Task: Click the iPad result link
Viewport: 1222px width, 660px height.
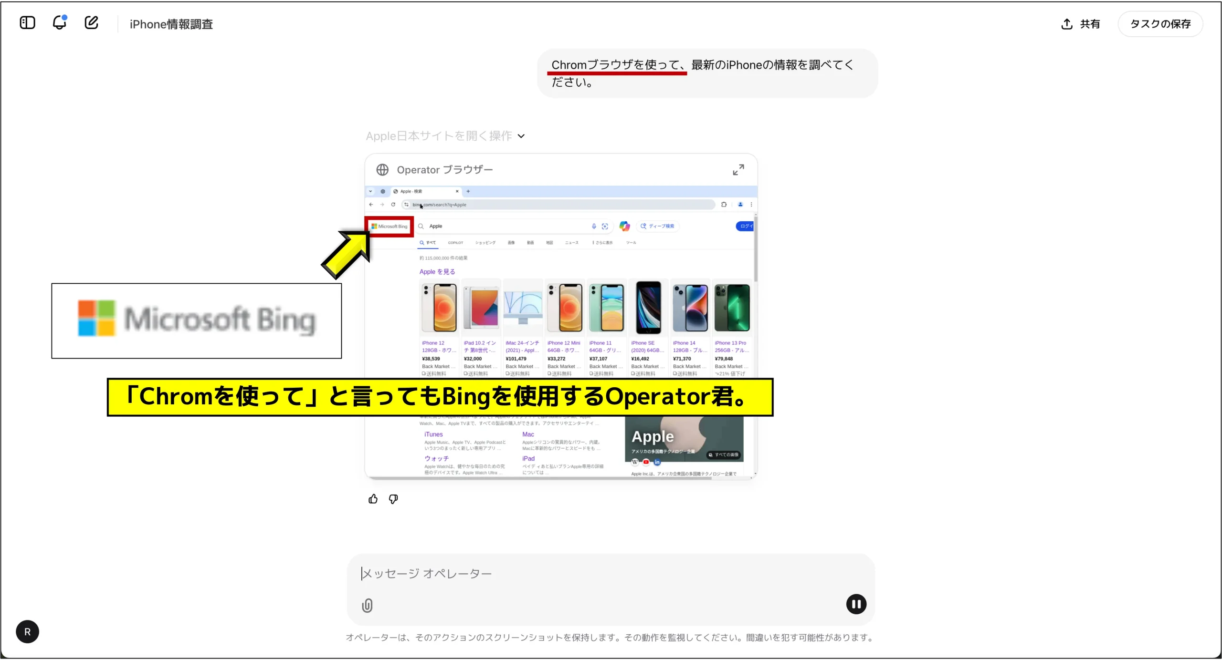Action: (528, 459)
